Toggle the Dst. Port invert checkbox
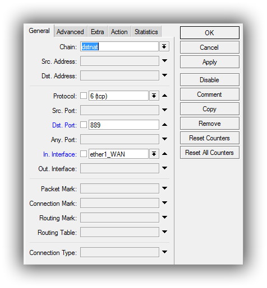Screen dimensions: 267x288 (x=84, y=125)
